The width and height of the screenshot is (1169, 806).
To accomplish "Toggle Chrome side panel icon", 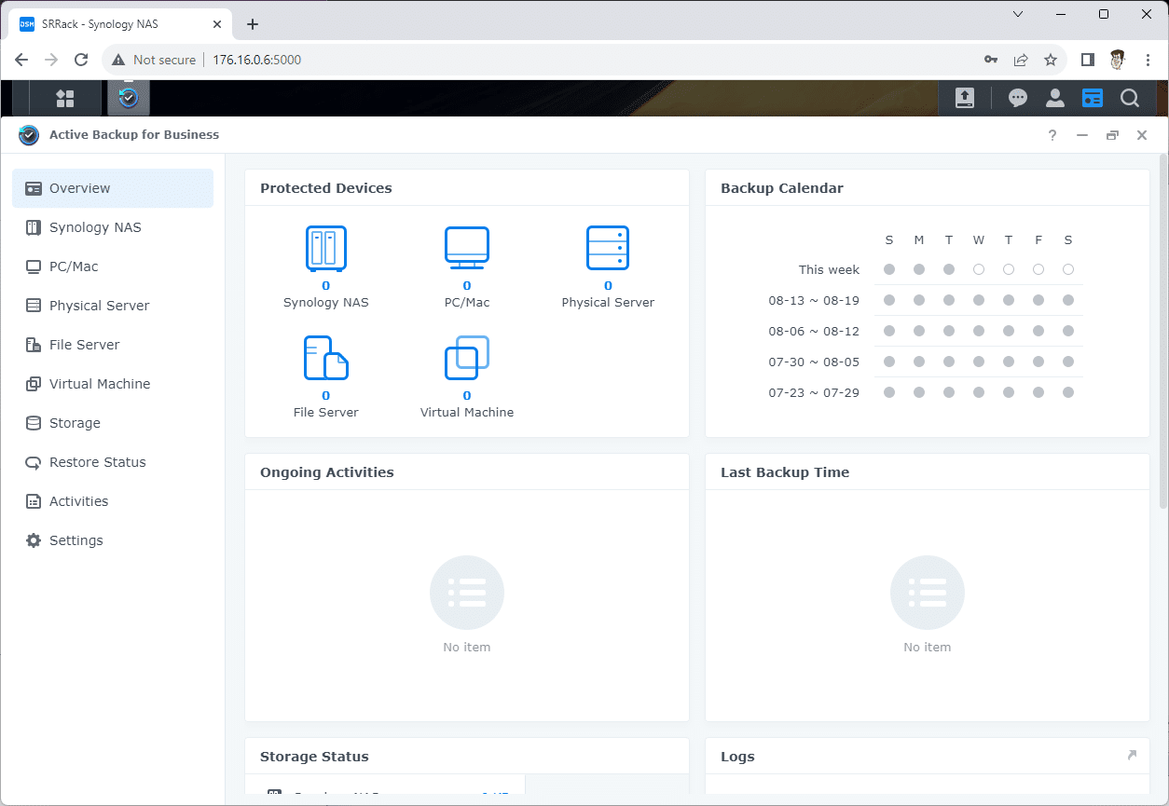I will [x=1087, y=60].
